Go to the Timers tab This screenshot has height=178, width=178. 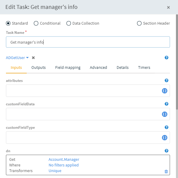click(144, 68)
